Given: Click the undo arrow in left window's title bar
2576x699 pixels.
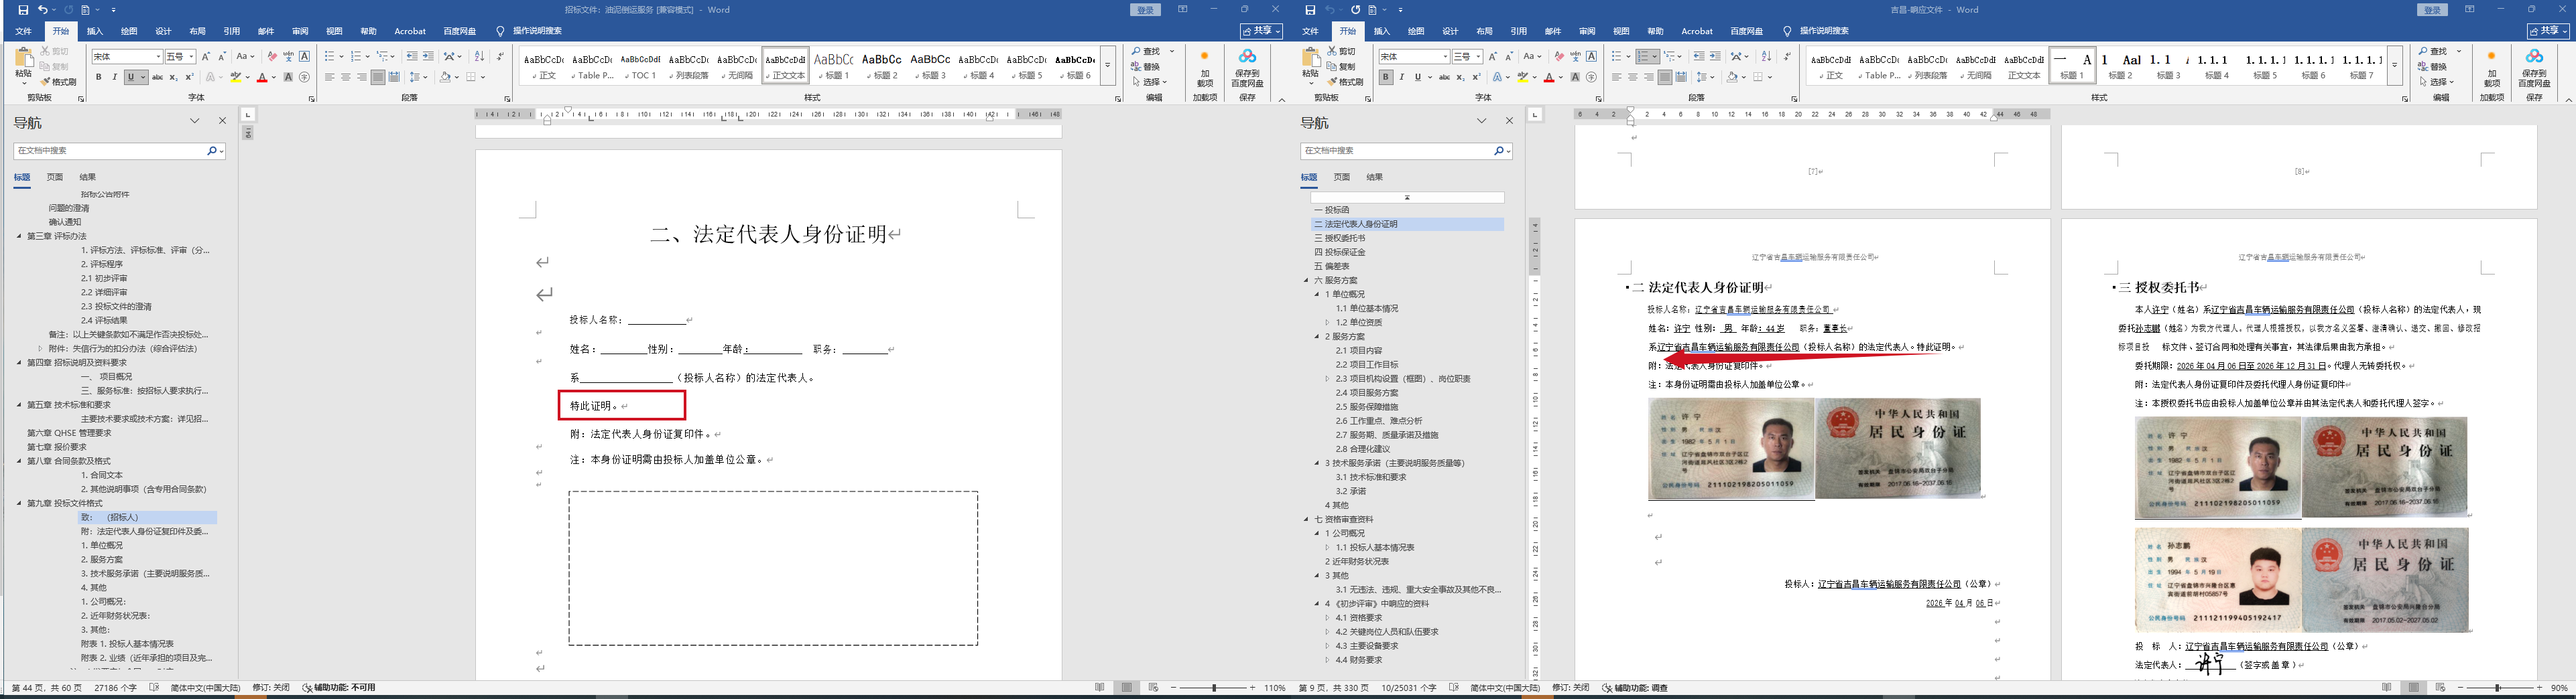Looking at the screenshot, I should tap(43, 10).
